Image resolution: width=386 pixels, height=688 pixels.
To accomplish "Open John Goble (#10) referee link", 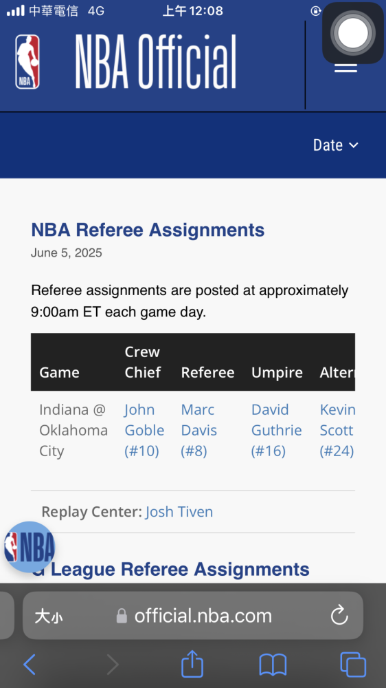I will click(145, 431).
